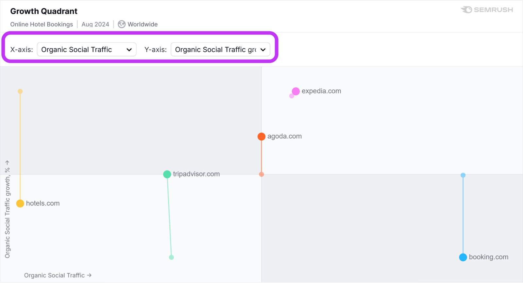Select the yellow hotels.com data point

click(x=20, y=204)
